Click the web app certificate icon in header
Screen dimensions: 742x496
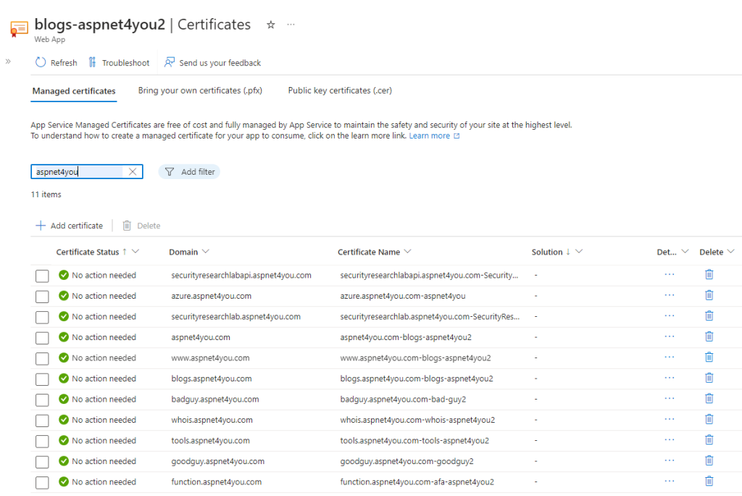click(x=19, y=29)
